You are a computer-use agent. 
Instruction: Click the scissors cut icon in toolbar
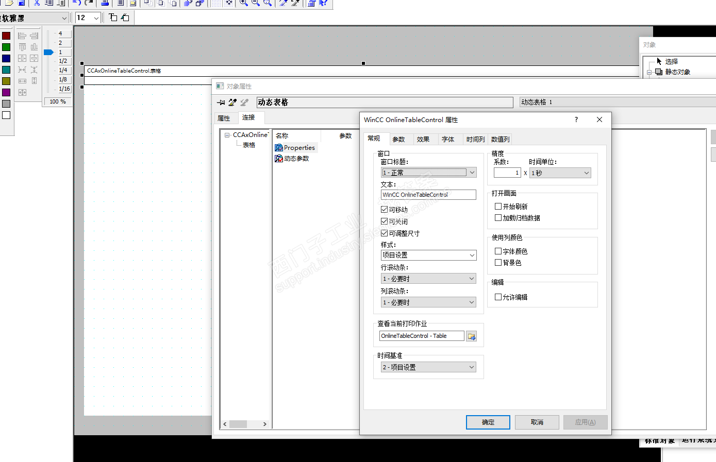pos(37,3)
